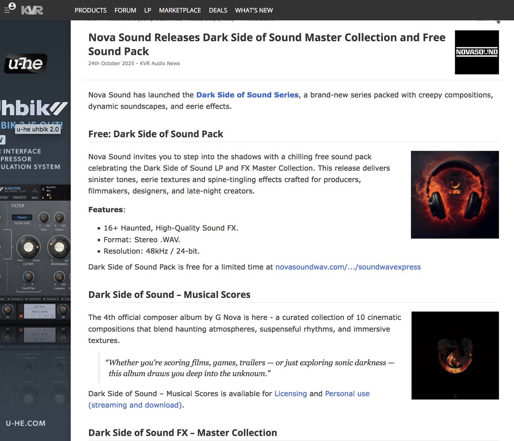Open the flaming headphones pack image

pyautogui.click(x=455, y=194)
